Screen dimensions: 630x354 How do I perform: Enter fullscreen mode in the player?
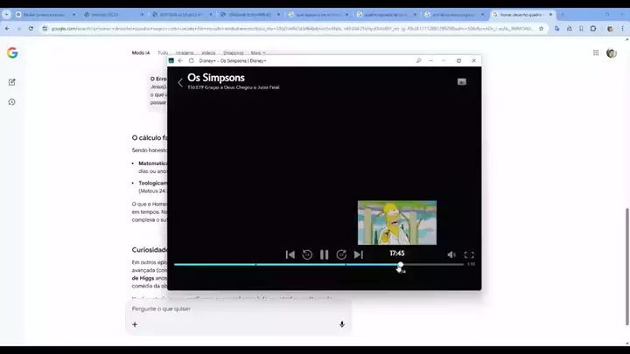[x=469, y=254]
